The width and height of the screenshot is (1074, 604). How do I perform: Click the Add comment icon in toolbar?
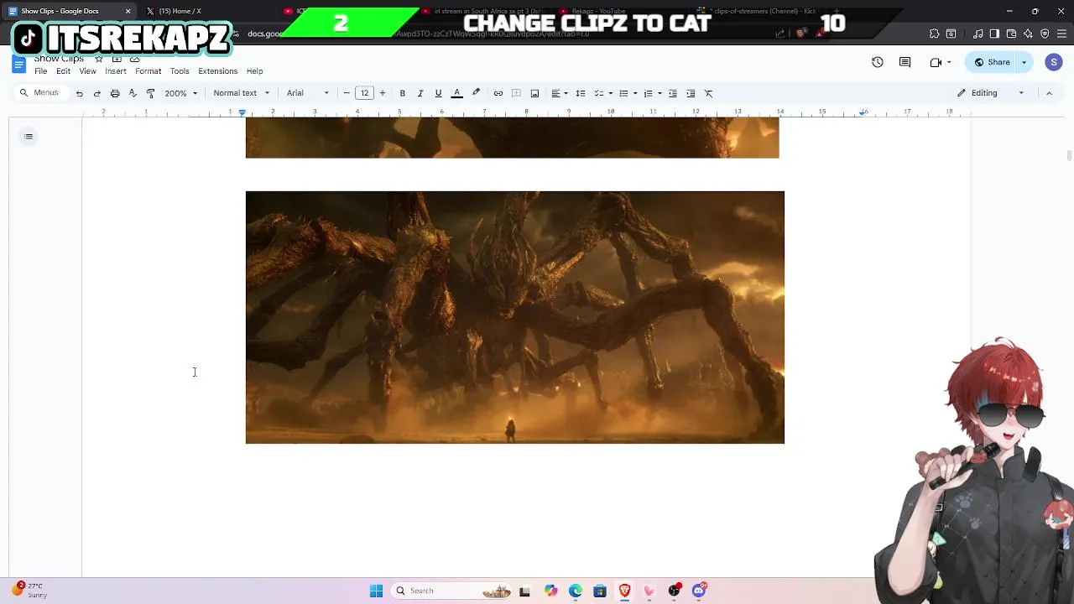point(517,93)
